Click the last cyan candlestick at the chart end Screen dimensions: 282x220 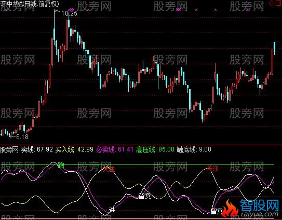click(274, 48)
